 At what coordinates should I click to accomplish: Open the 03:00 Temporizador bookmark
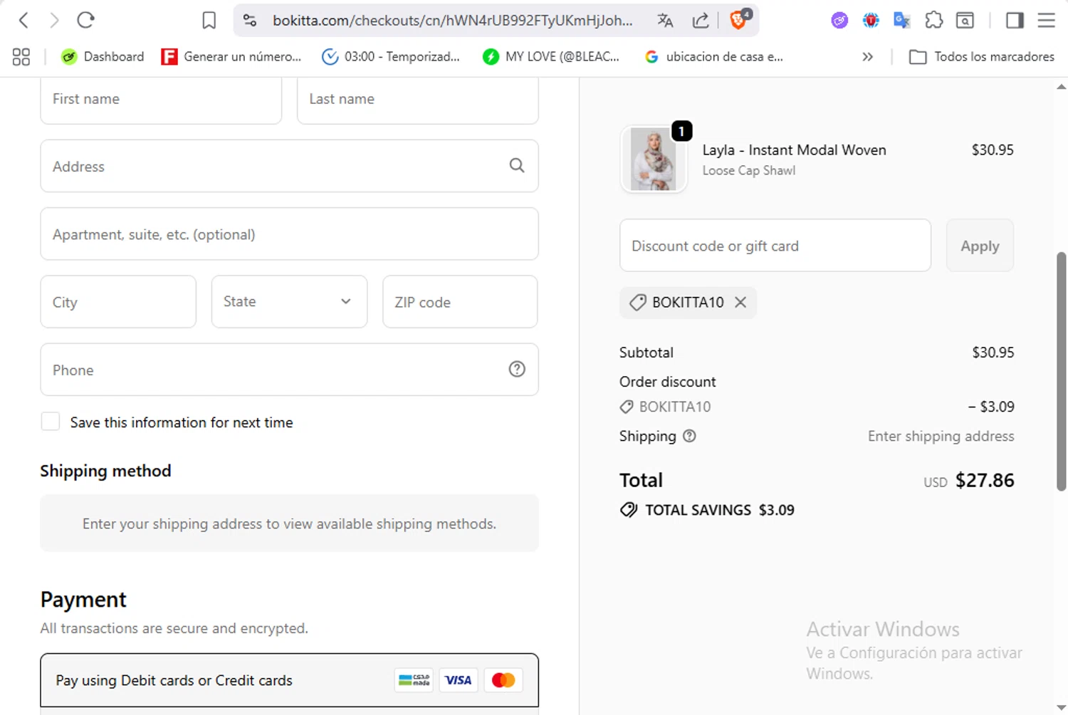click(391, 57)
